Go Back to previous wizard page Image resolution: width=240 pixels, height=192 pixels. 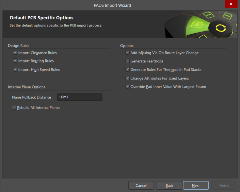[x=169, y=186]
